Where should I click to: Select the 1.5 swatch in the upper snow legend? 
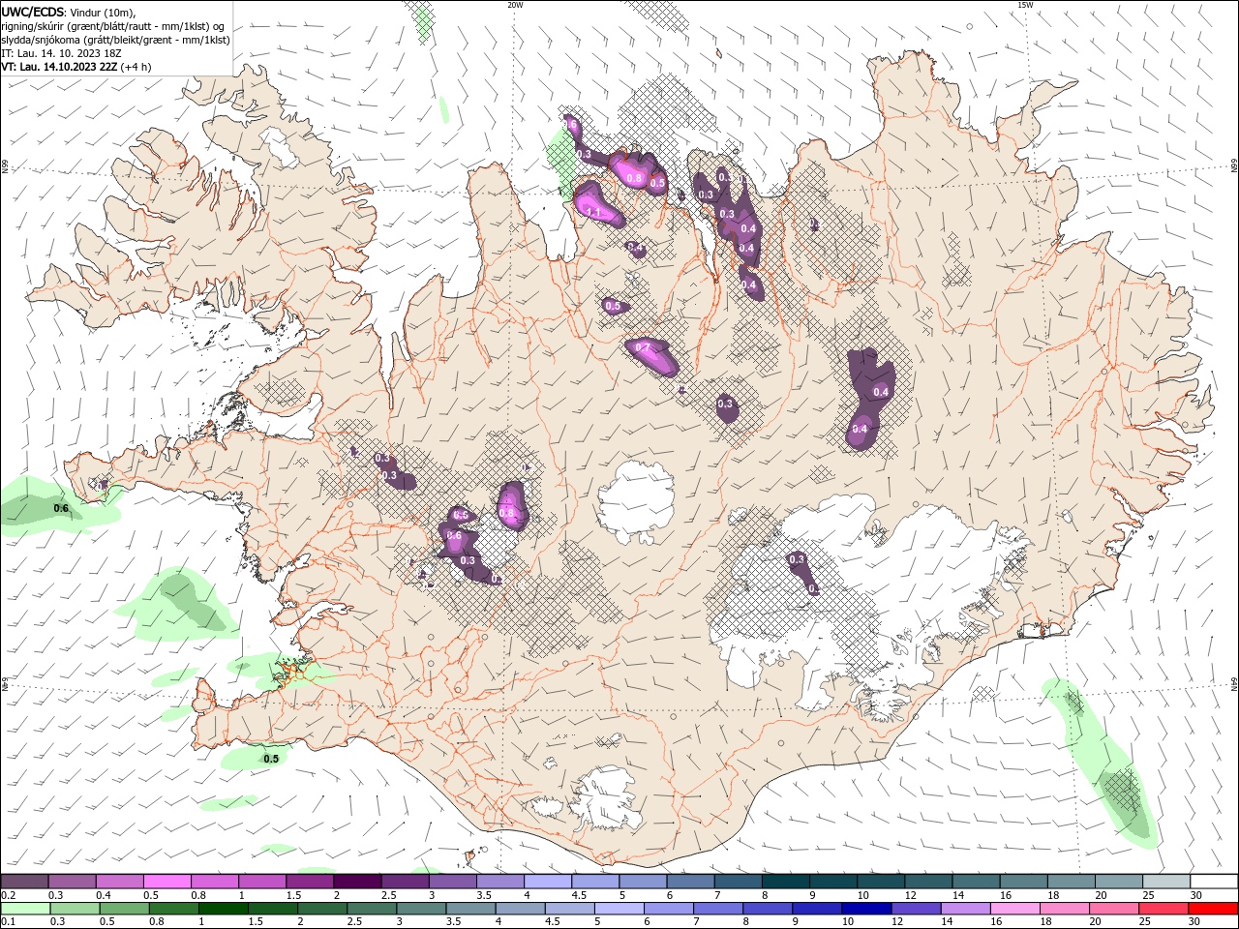click(310, 882)
